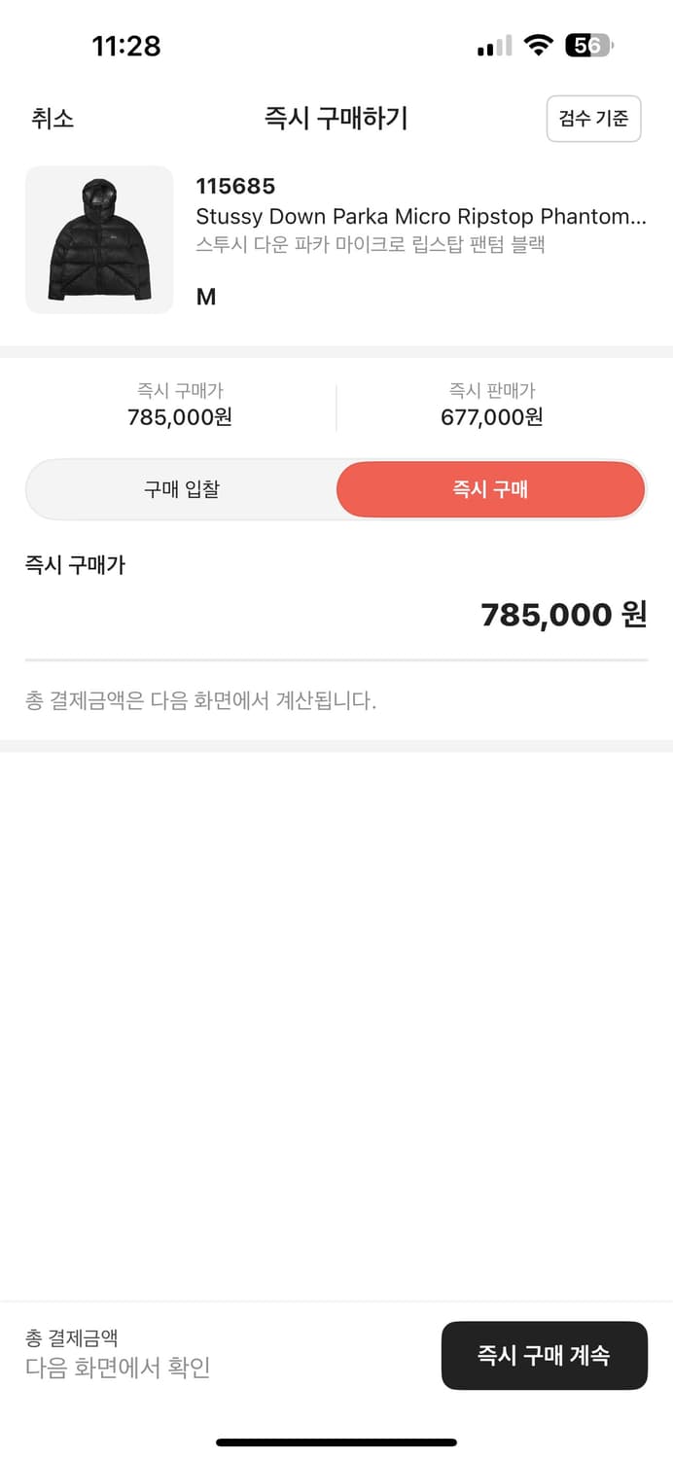
Task: Tap the size M label
Action: (205, 297)
